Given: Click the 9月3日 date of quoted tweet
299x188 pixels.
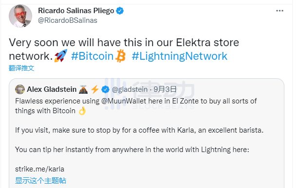Looking at the screenshot, I should (x=165, y=89).
